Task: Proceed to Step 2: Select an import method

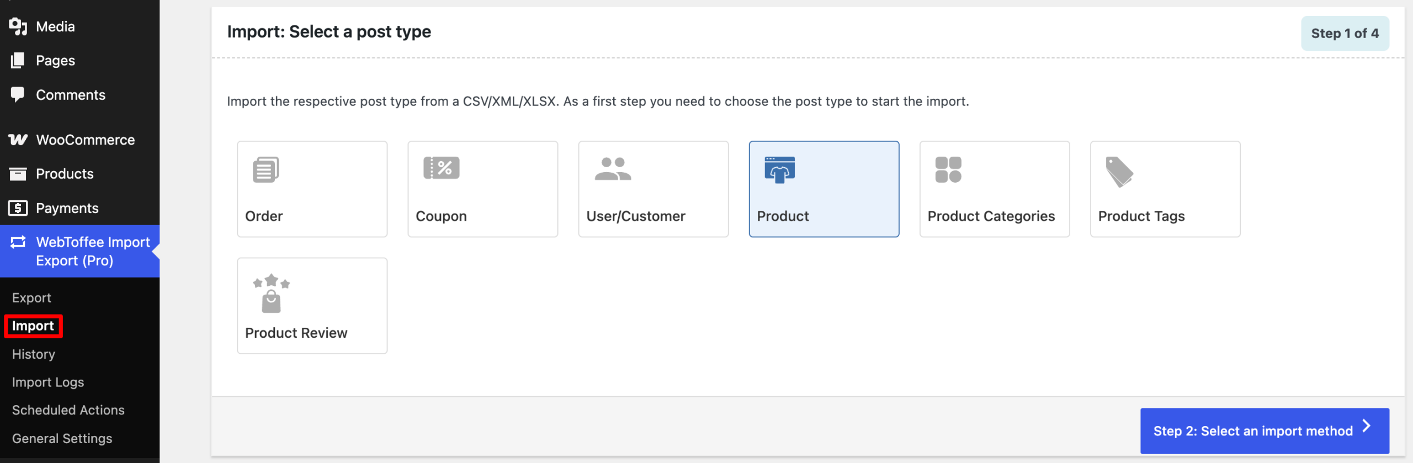Action: (x=1265, y=431)
